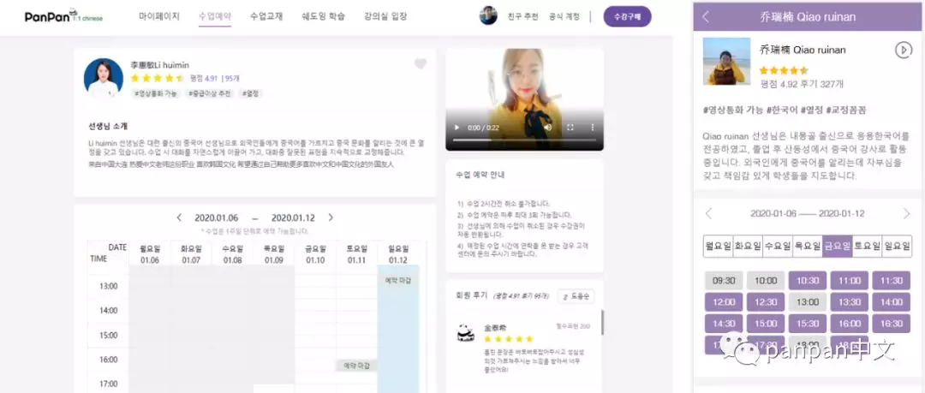Open fullscreen mode on the video
The width and height of the screenshot is (925, 393).
[x=570, y=127]
